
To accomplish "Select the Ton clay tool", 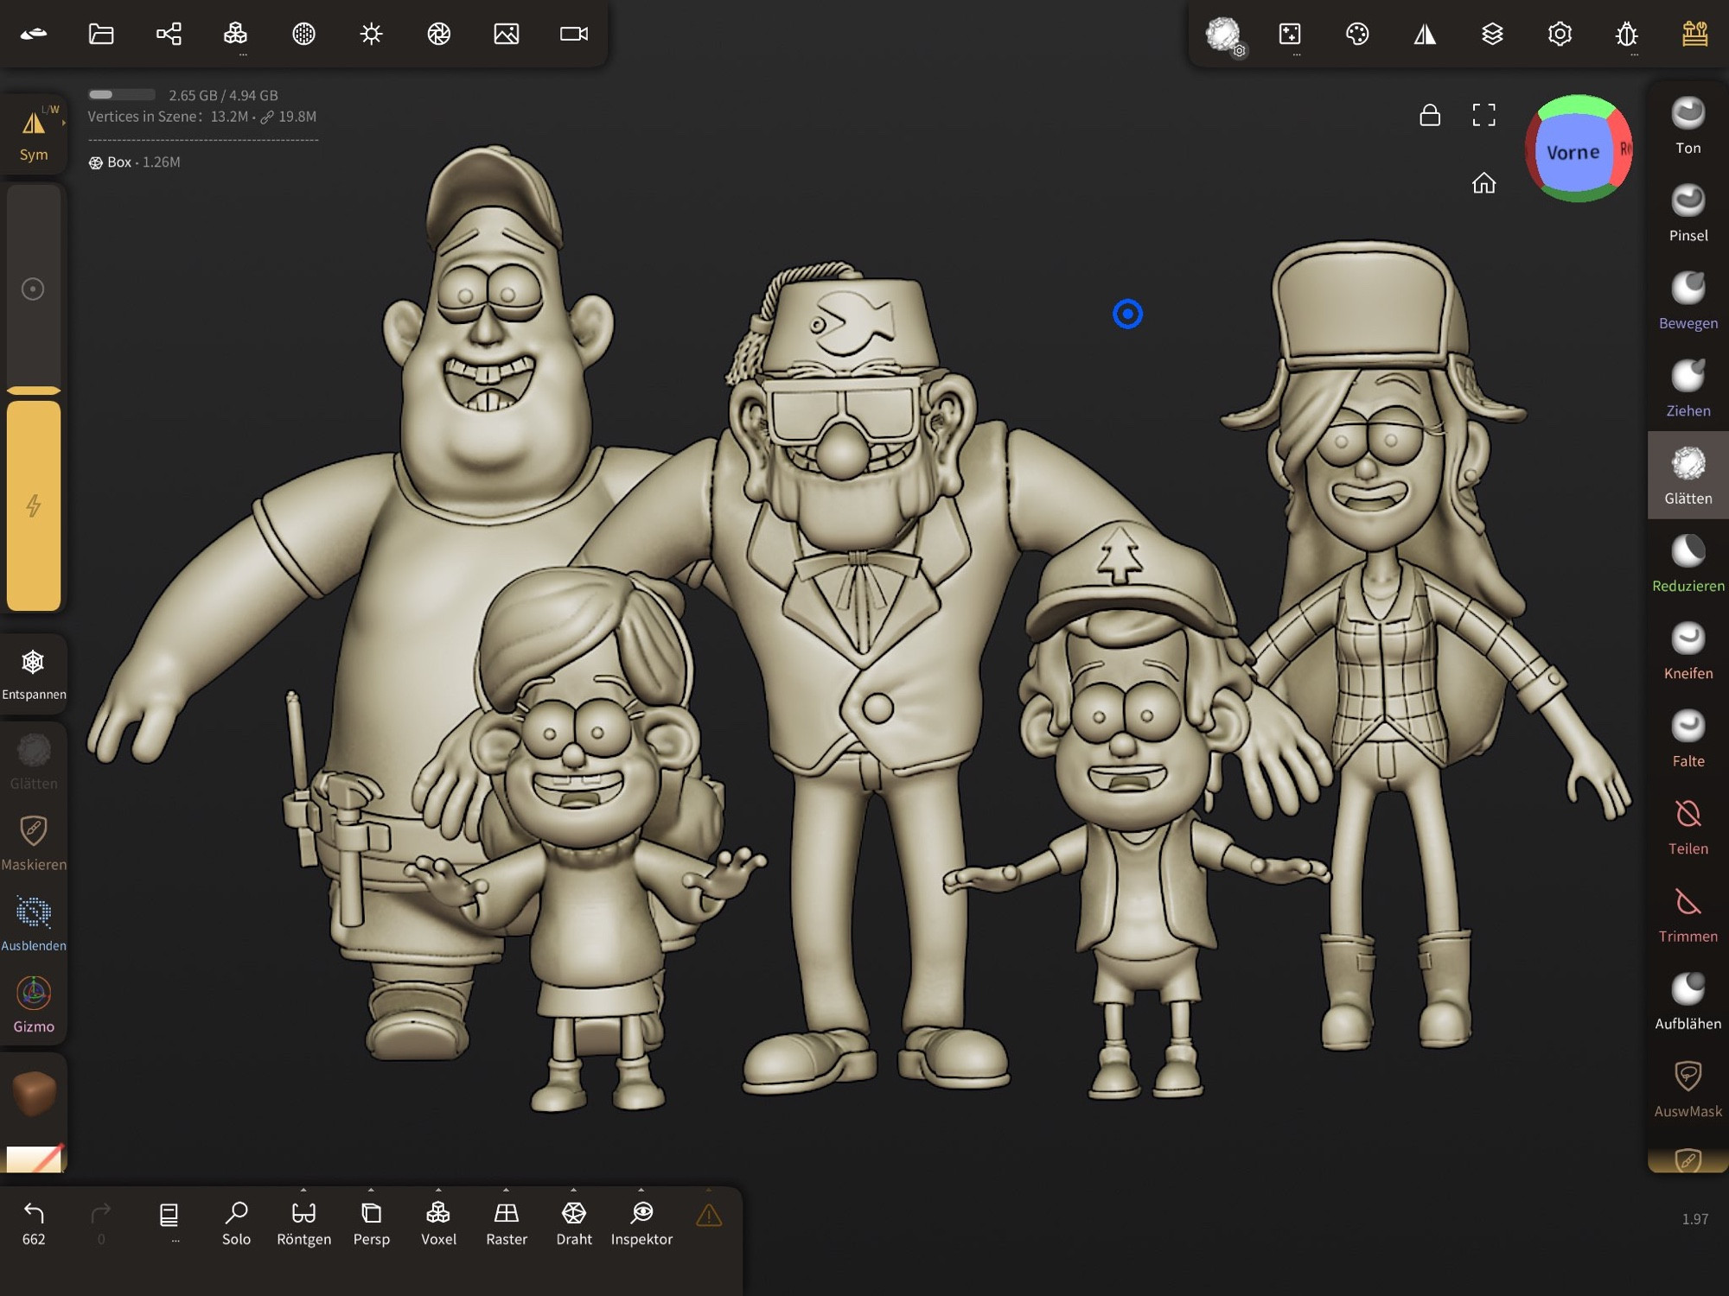I will [1688, 126].
